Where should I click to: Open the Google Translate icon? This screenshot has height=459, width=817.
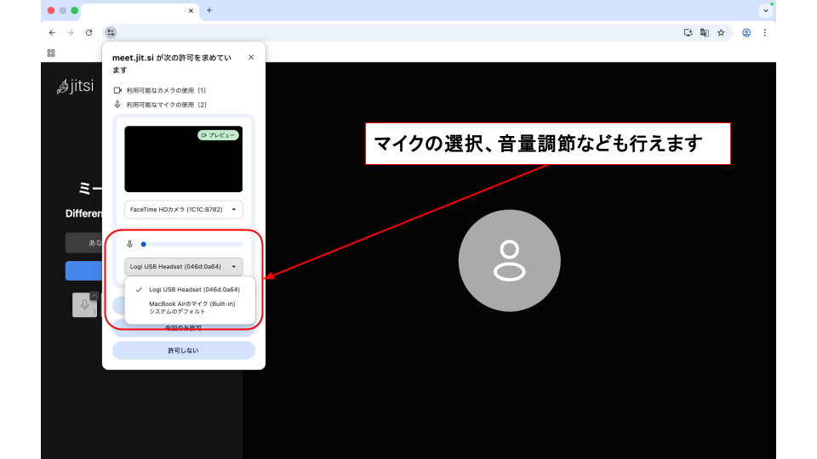tap(705, 32)
